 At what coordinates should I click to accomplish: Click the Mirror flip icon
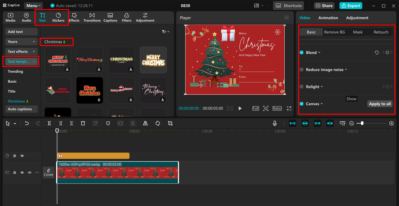click(x=145, y=123)
